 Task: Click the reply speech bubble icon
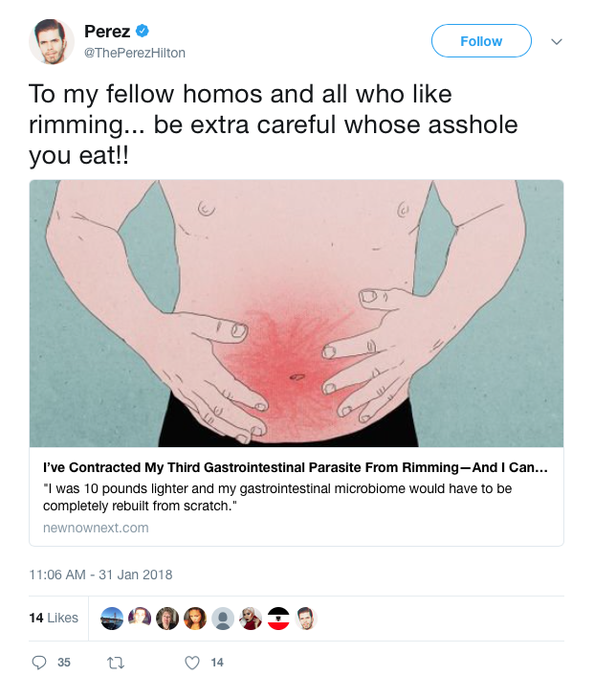pyautogui.click(x=39, y=662)
